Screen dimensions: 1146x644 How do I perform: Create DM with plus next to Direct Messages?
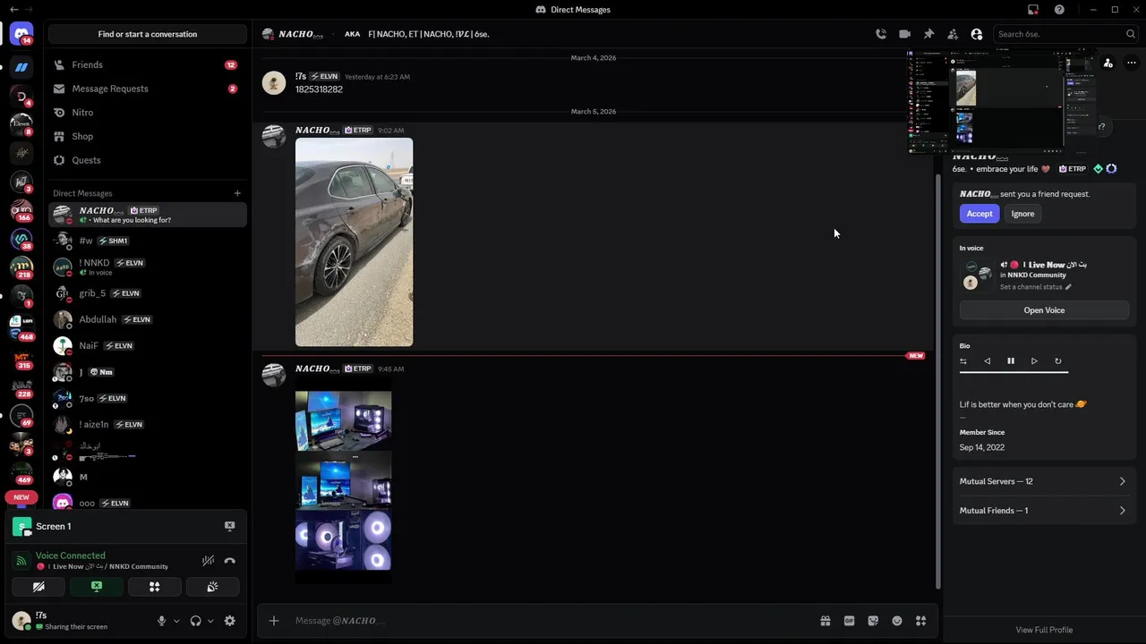click(x=237, y=193)
